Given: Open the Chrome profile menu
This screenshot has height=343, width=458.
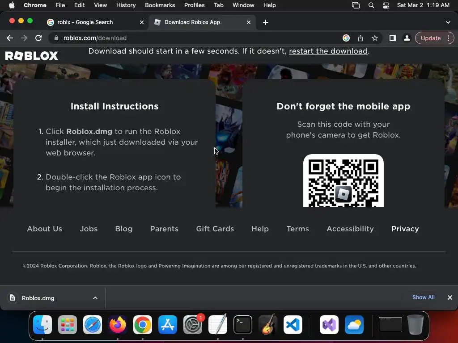Looking at the screenshot, I should 407,38.
